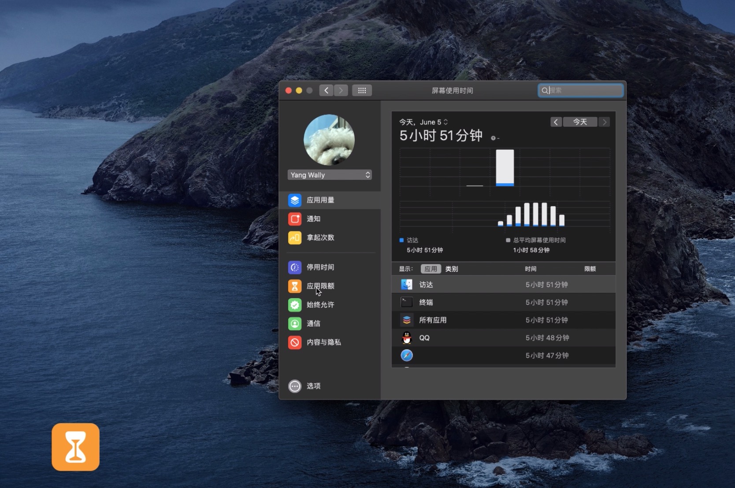
Task: Click the Safari icon in the app list
Action: pyautogui.click(x=406, y=355)
